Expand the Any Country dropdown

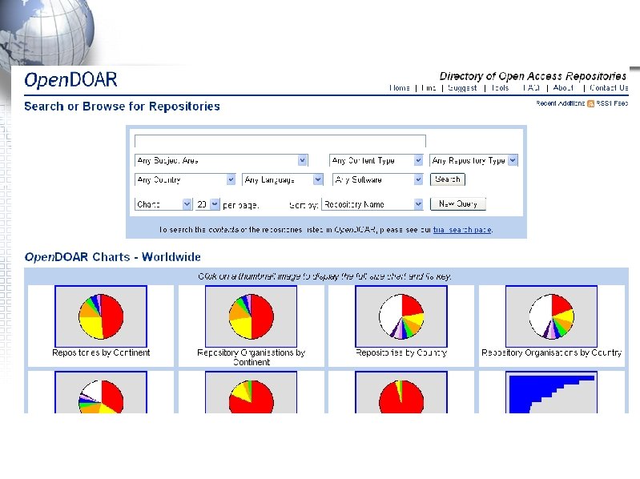[185, 179]
